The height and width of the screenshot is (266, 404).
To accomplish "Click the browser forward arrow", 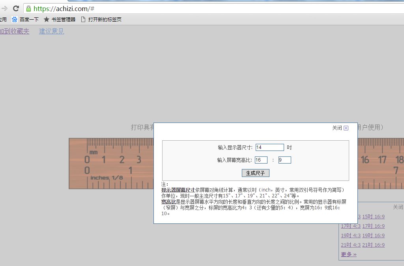I will pos(5,8).
